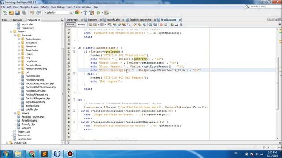Click the Redo arrow icon
The image size is (282, 158).
click(38, 13)
